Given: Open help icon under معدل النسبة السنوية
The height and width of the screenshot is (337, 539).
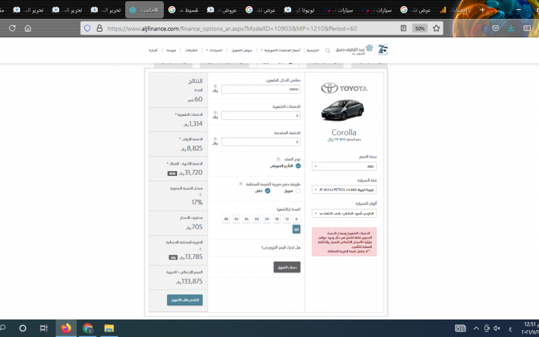Looking at the screenshot, I should 200,195.
